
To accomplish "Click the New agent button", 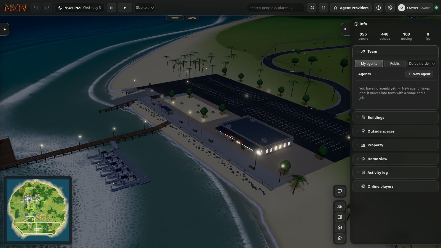I will tap(419, 74).
